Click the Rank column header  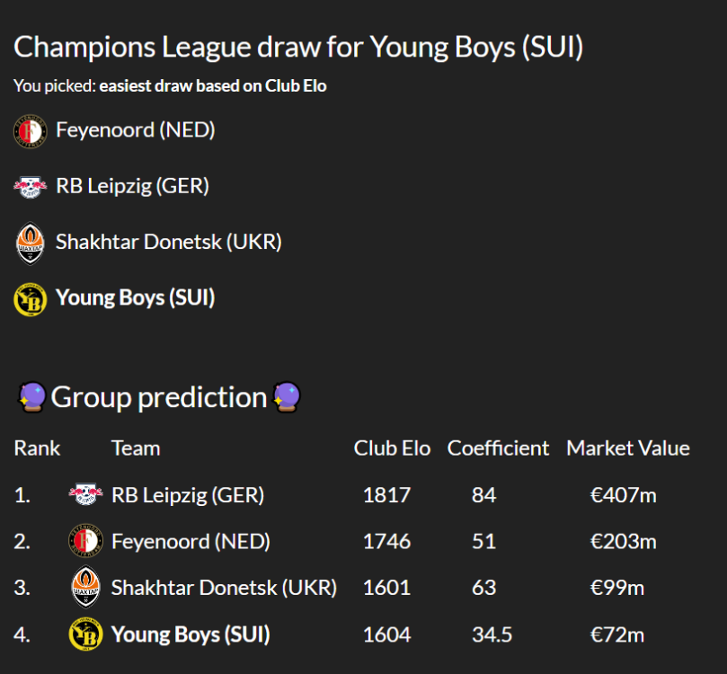point(37,448)
